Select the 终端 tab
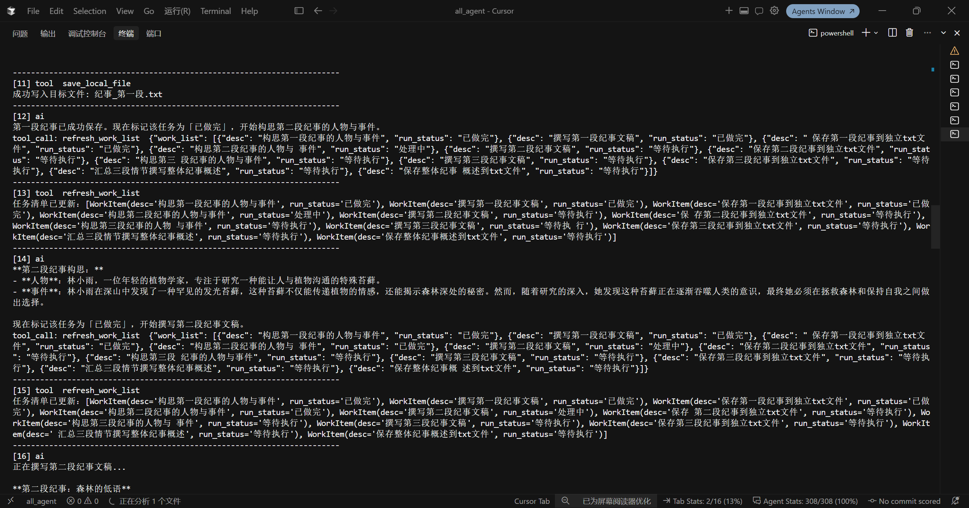The height and width of the screenshot is (508, 969). [x=126, y=34]
